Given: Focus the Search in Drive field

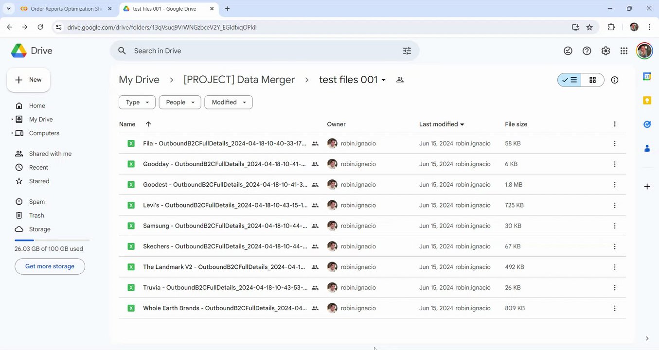Looking at the screenshot, I should tap(265, 51).
